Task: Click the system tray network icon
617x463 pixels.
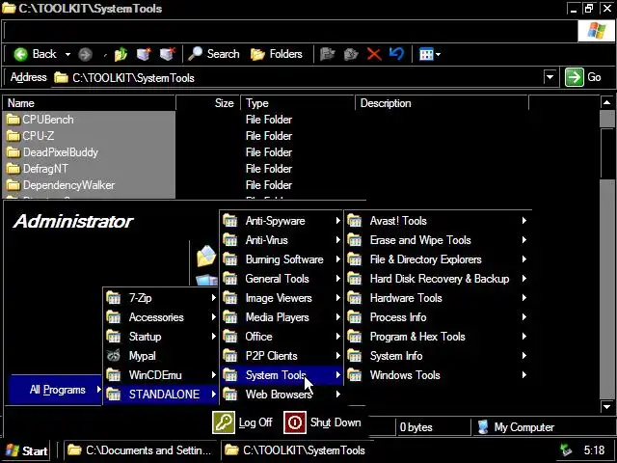Action: (566, 450)
